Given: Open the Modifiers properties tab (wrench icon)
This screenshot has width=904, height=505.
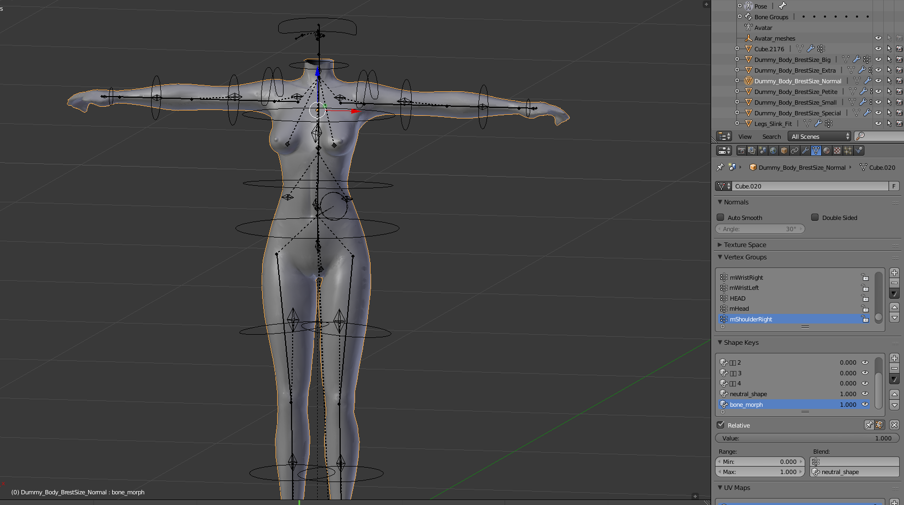Looking at the screenshot, I should click(805, 151).
